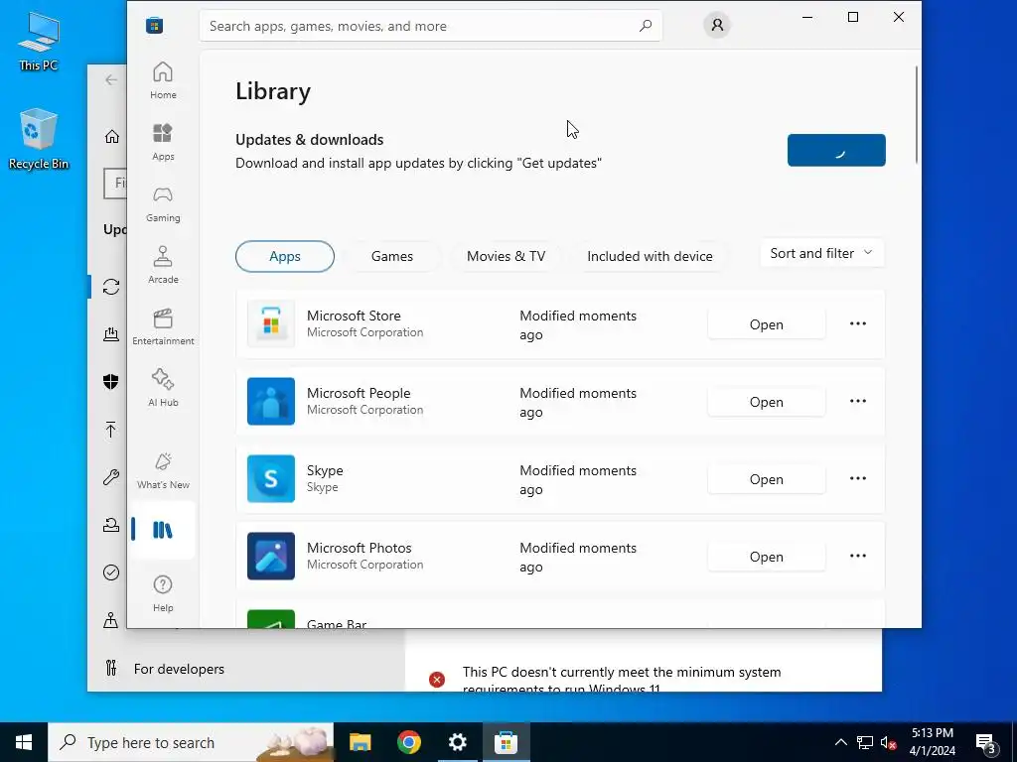Click the Microsoft Photos app name text
The image size is (1017, 762).
pyautogui.click(x=359, y=548)
